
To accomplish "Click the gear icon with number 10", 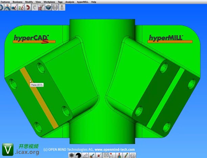I will coord(7,7).
